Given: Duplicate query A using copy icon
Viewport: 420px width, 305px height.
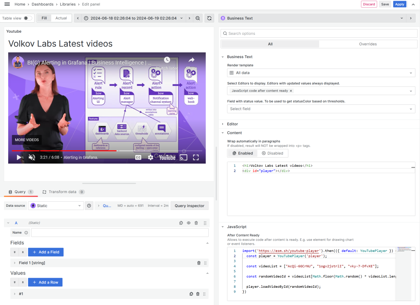Looking at the screenshot, I should (x=181, y=223).
